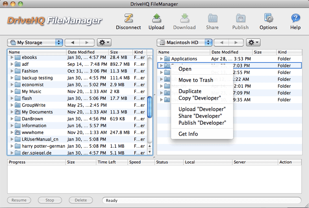The height and width of the screenshot is (208, 309).
Task: Go forward in Macintosh HD pane
Action: click(x=236, y=42)
